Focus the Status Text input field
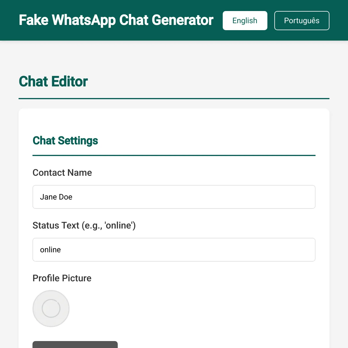The image size is (348, 348). pos(174,250)
